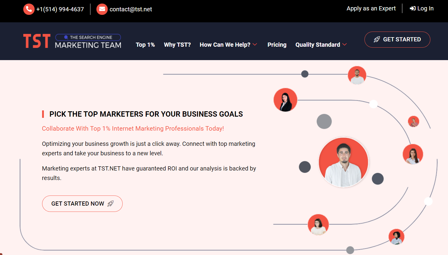Click the paragraph starting with Marketing experts at TST.NET
The width and height of the screenshot is (448, 255).
[149, 173]
